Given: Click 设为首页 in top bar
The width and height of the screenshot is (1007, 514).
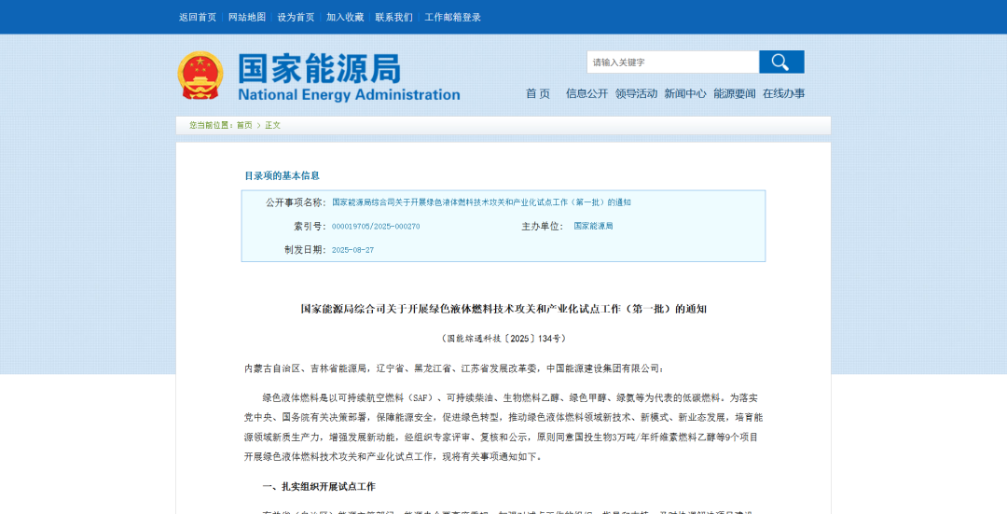Looking at the screenshot, I should tap(297, 18).
